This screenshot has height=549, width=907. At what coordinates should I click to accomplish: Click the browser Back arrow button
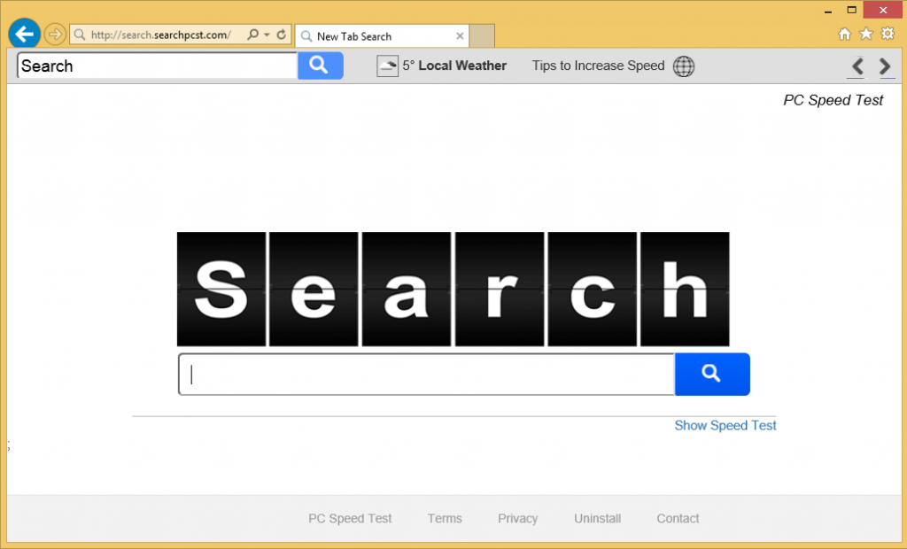tap(24, 35)
